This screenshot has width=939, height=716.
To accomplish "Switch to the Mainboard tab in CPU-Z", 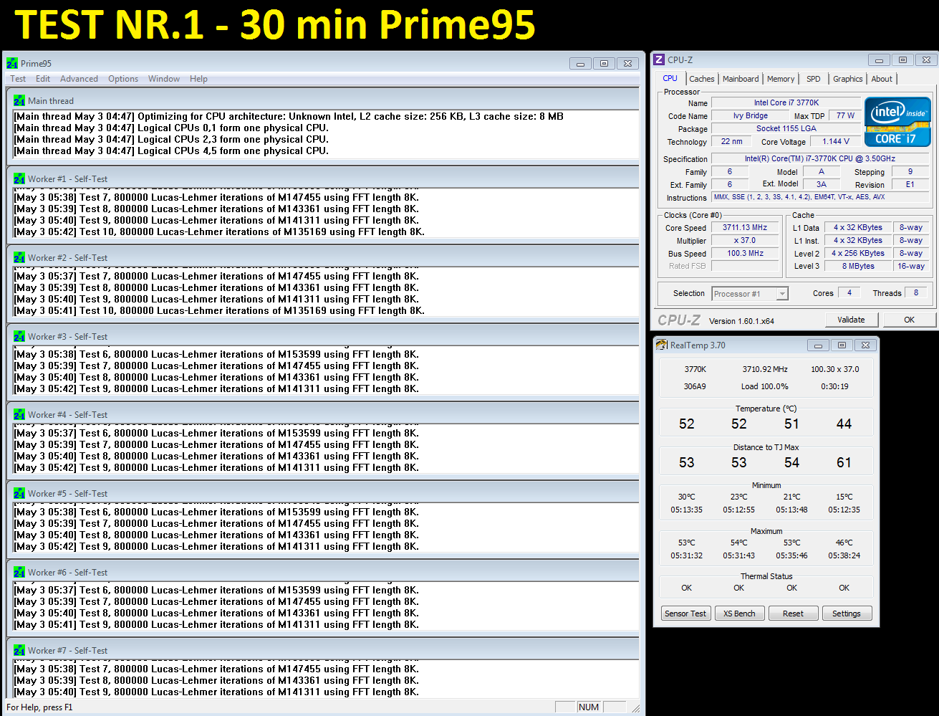I will click(741, 79).
